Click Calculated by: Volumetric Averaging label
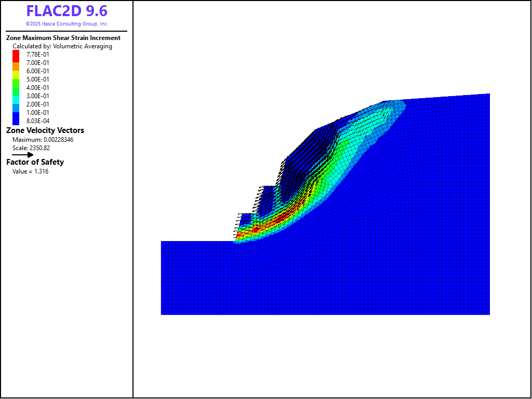The height and width of the screenshot is (399, 532). coord(62,46)
